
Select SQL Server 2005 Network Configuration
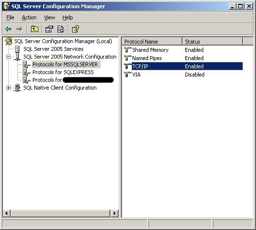pos(70,57)
